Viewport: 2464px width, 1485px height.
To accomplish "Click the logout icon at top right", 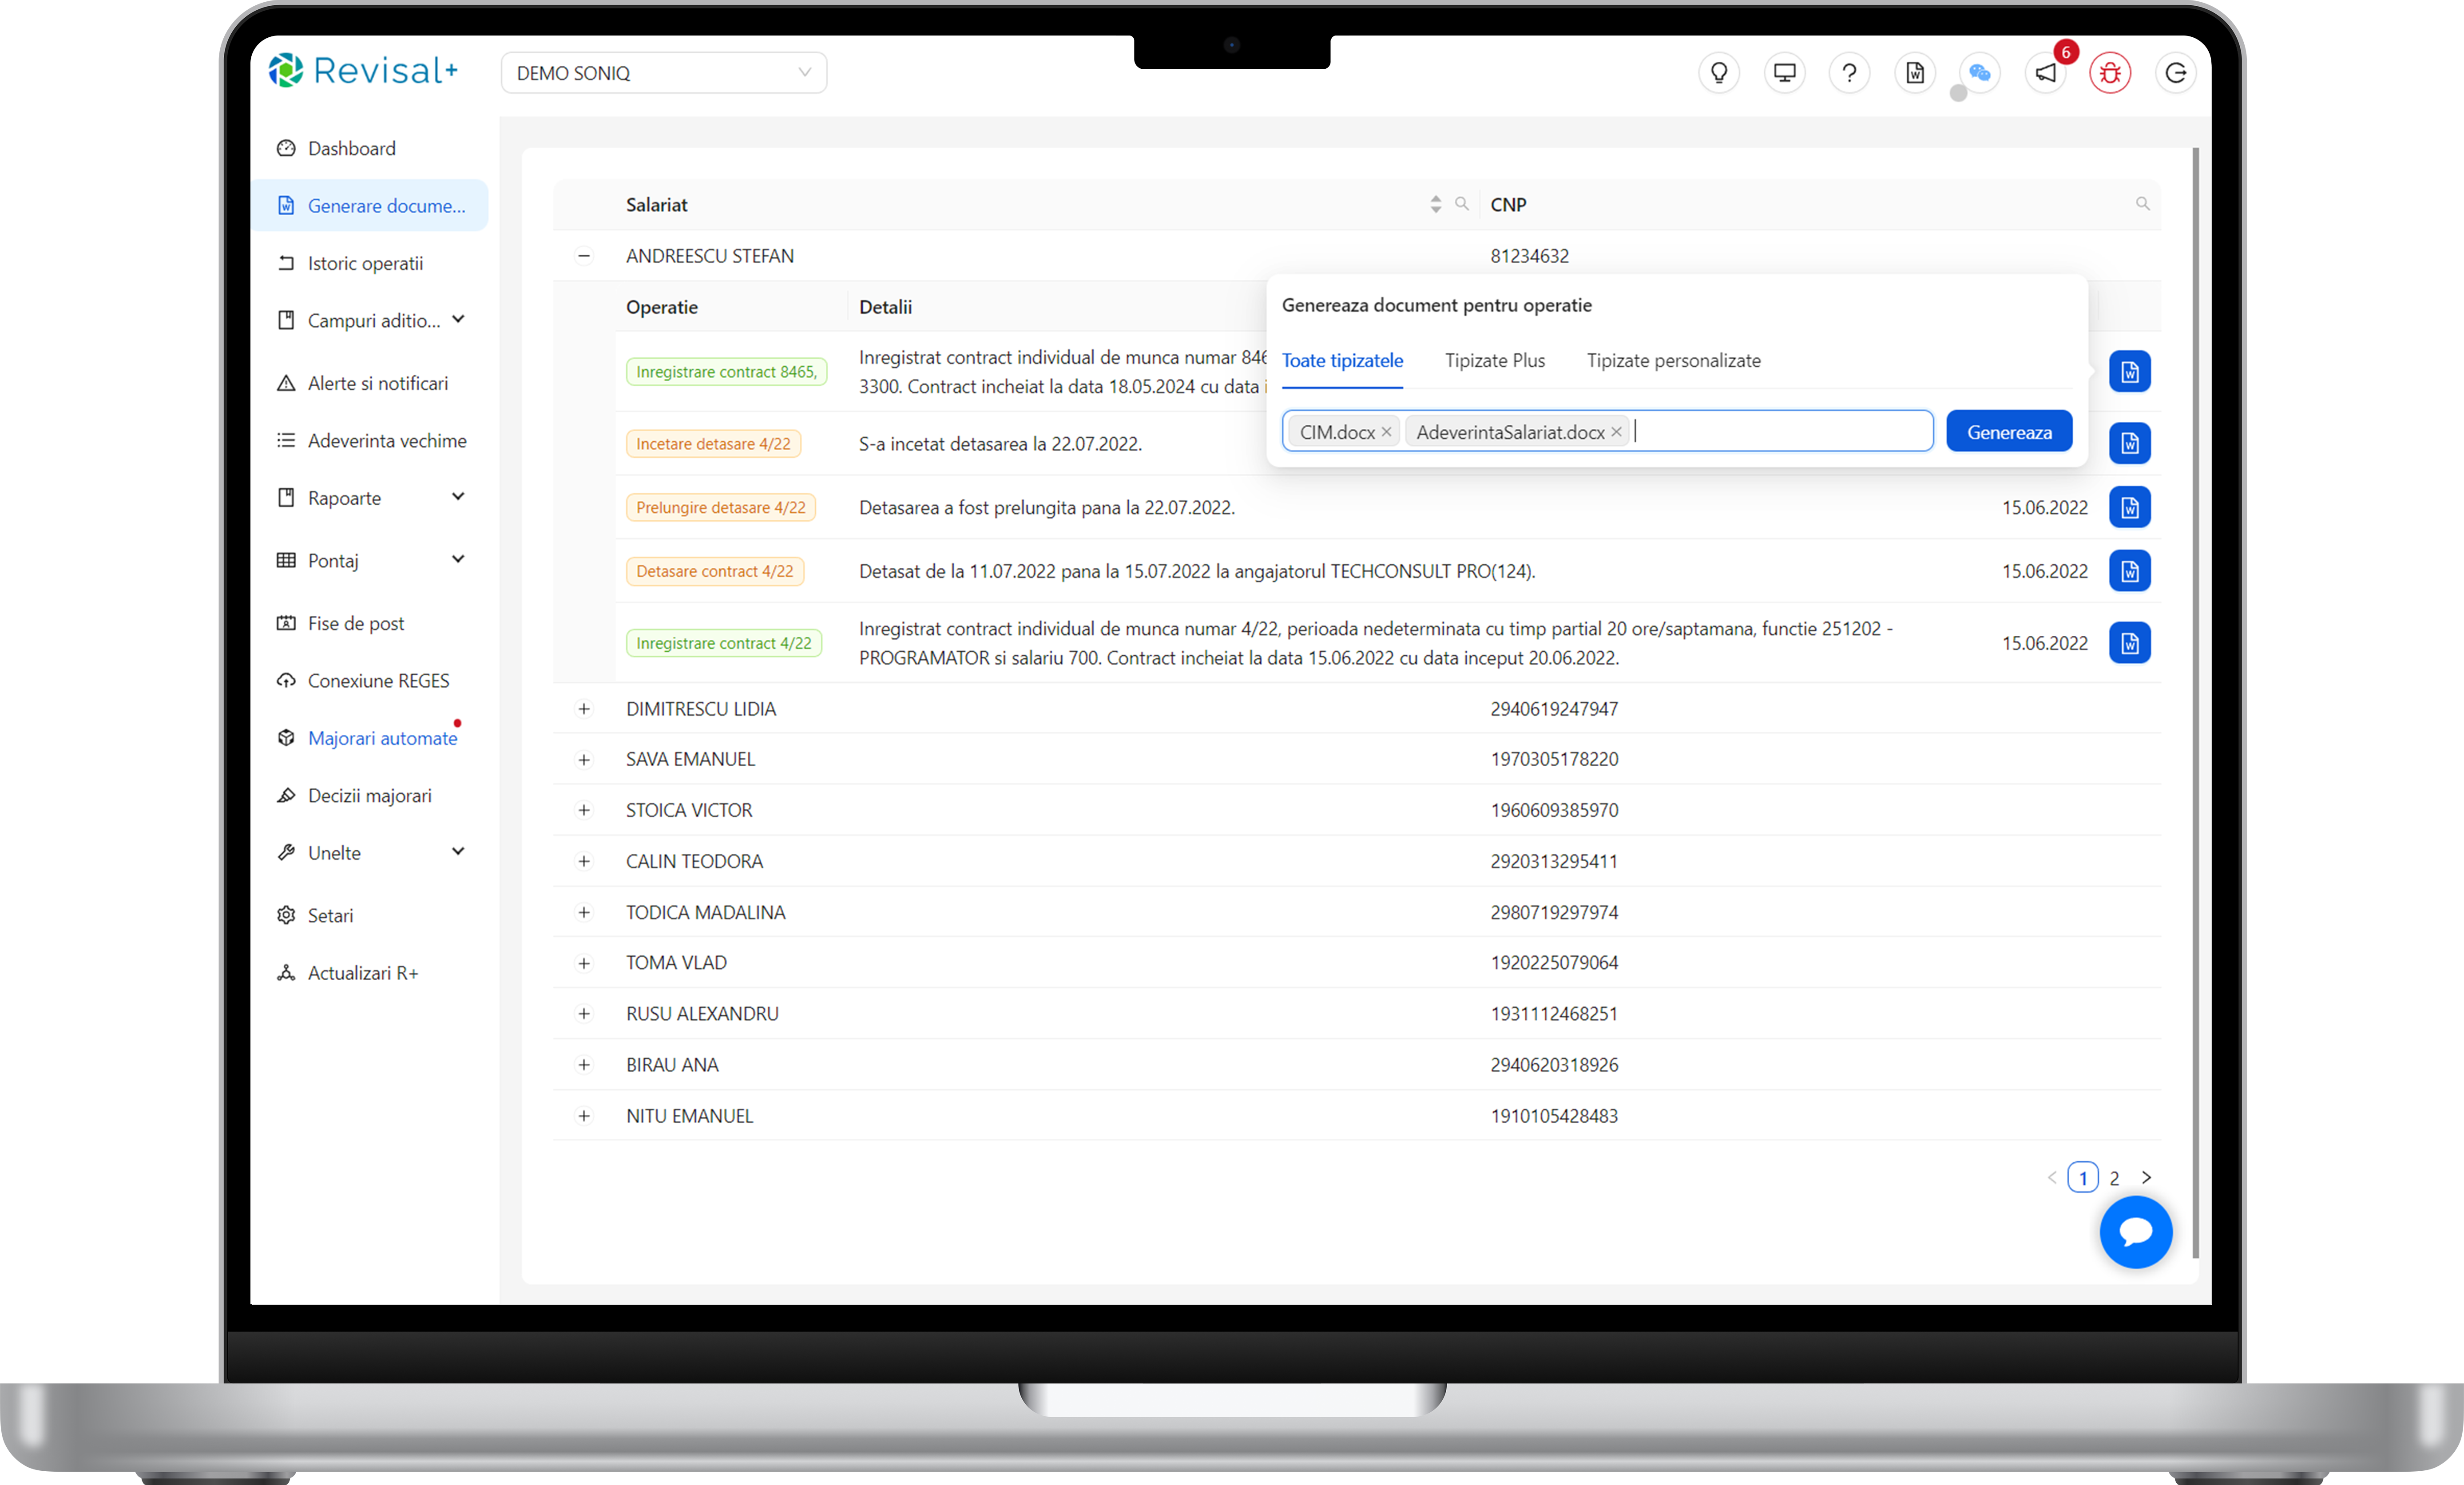I will (x=2175, y=73).
